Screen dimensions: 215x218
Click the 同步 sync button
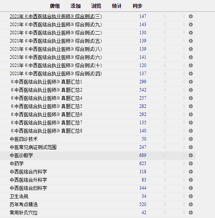click(137, 6)
